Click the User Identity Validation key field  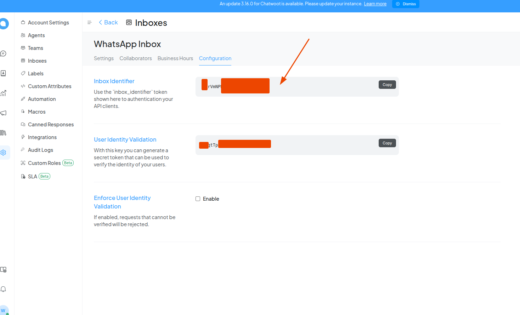point(297,145)
